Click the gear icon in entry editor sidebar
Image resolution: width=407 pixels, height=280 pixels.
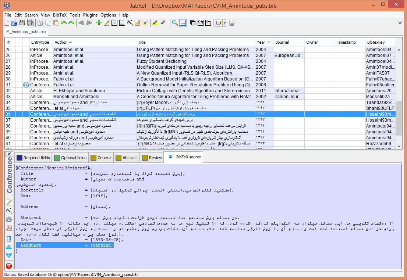tap(9, 219)
